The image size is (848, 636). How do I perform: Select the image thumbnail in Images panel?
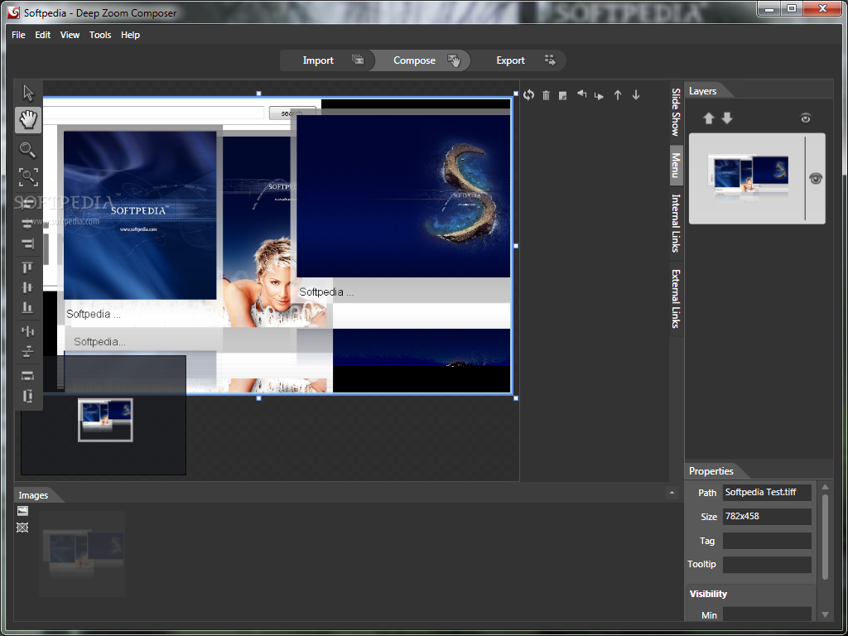click(x=82, y=554)
